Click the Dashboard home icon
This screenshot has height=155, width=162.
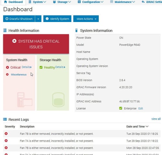pyautogui.click(x=6, y=2)
